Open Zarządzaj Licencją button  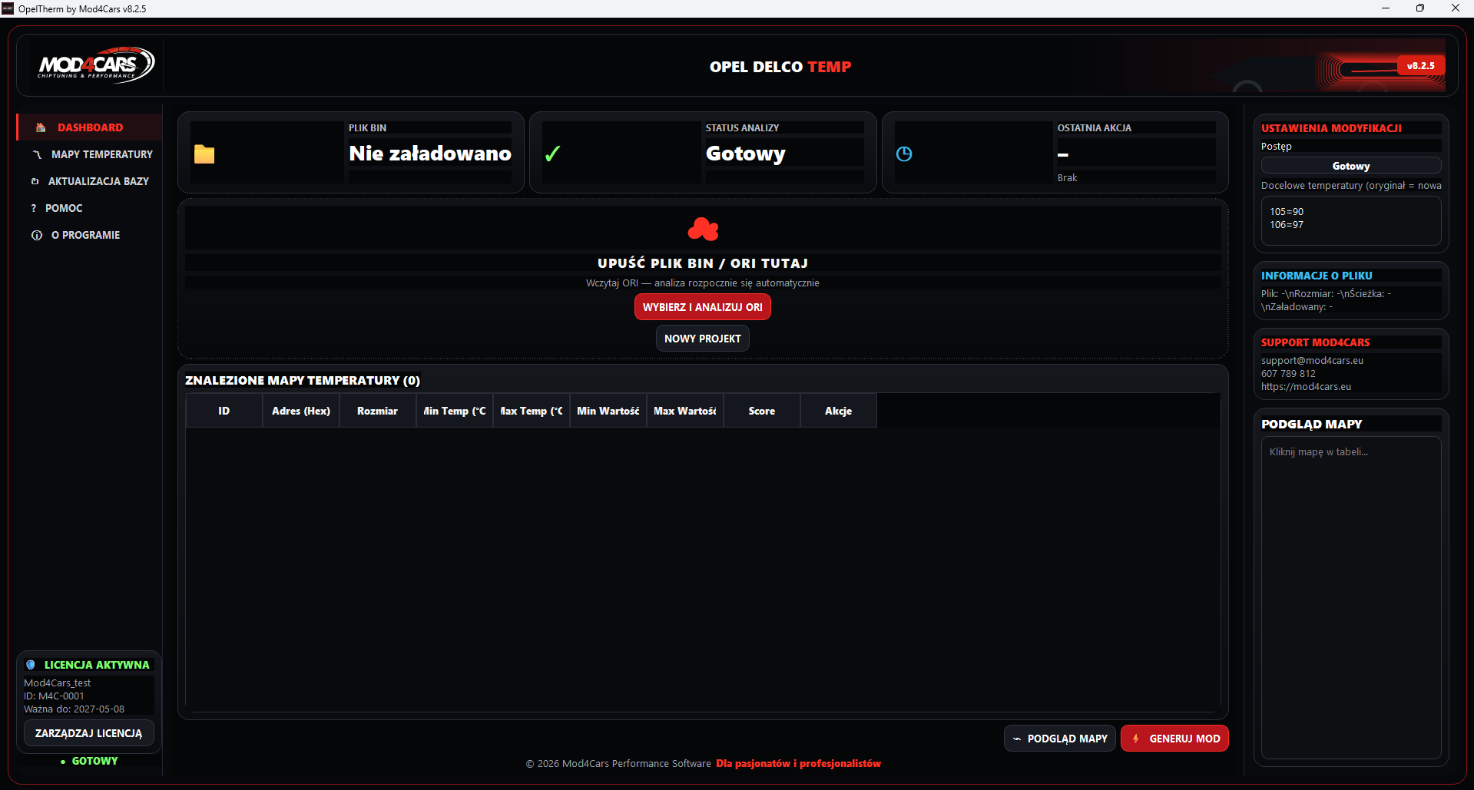pos(88,733)
